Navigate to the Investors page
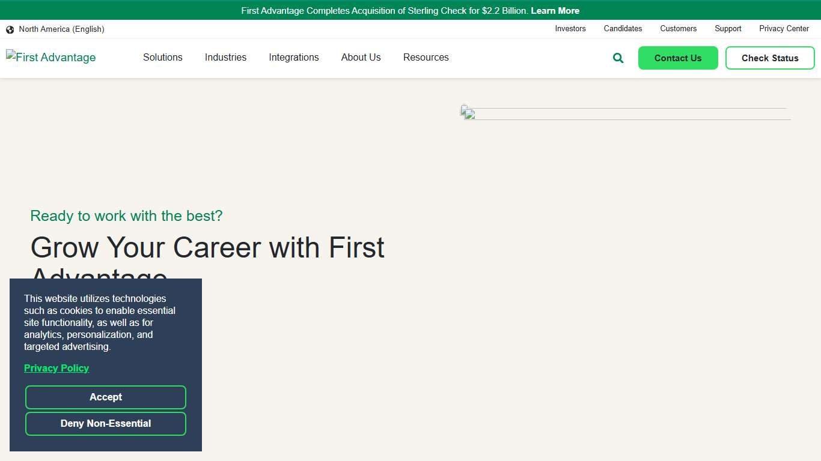This screenshot has width=821, height=461. [x=570, y=29]
